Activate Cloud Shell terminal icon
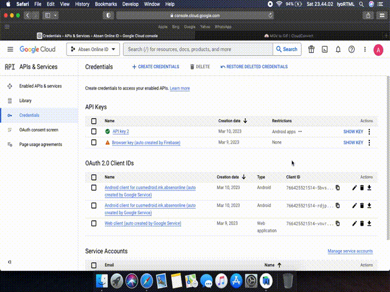Image resolution: width=390 pixels, height=292 pixels. [325, 49]
